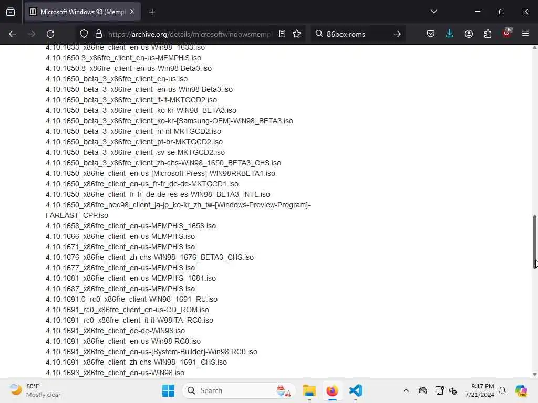Select WIN98_1676_BETA3_CHS.iso entry

point(150,257)
